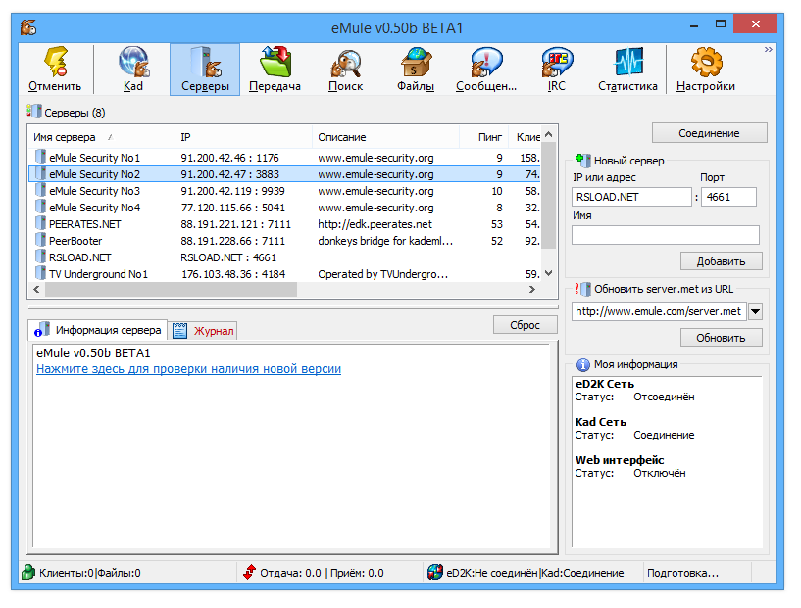Focus the Имя server name field
The width and height of the screenshot is (801, 608).
click(666, 235)
